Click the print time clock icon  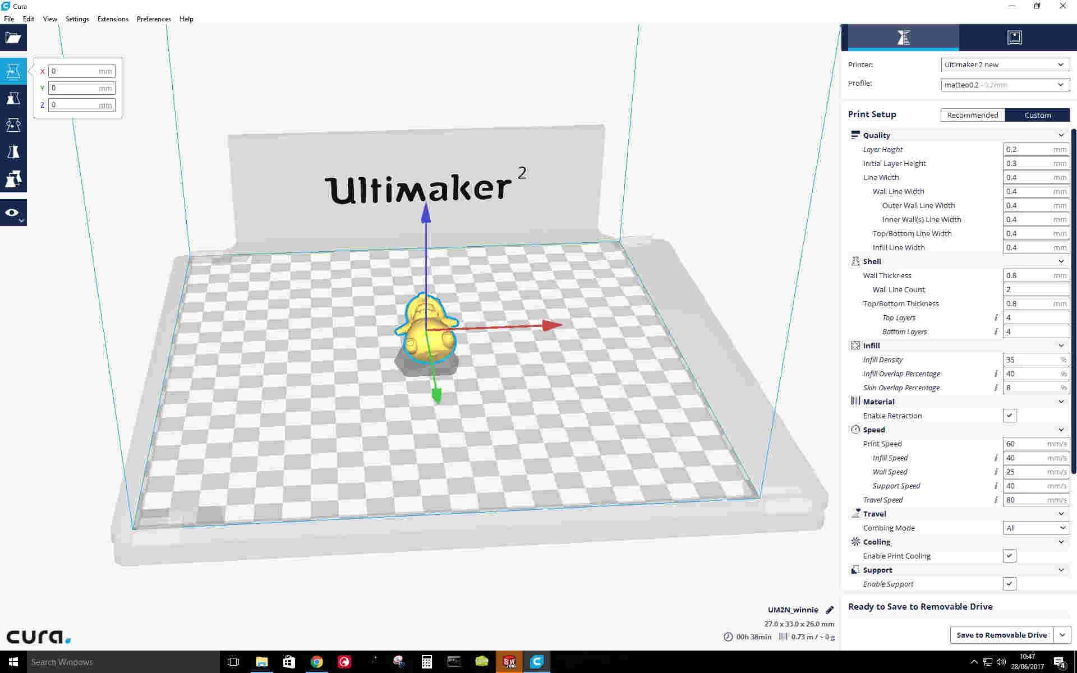728,637
